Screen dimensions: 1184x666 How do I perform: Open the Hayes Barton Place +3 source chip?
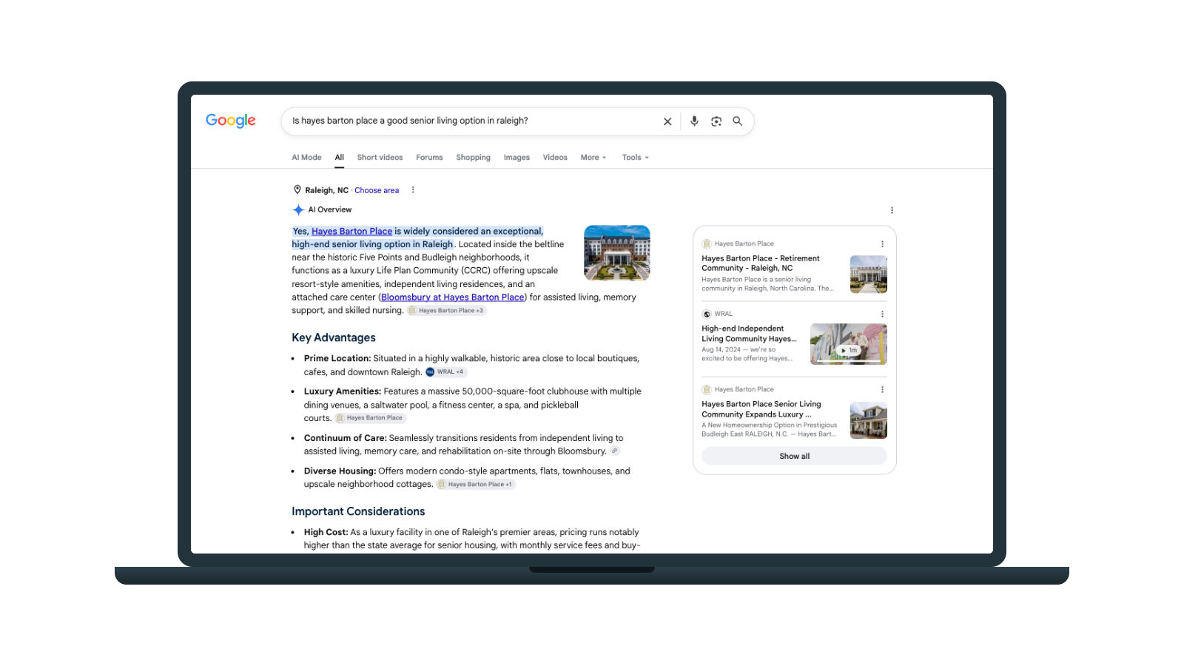click(447, 311)
